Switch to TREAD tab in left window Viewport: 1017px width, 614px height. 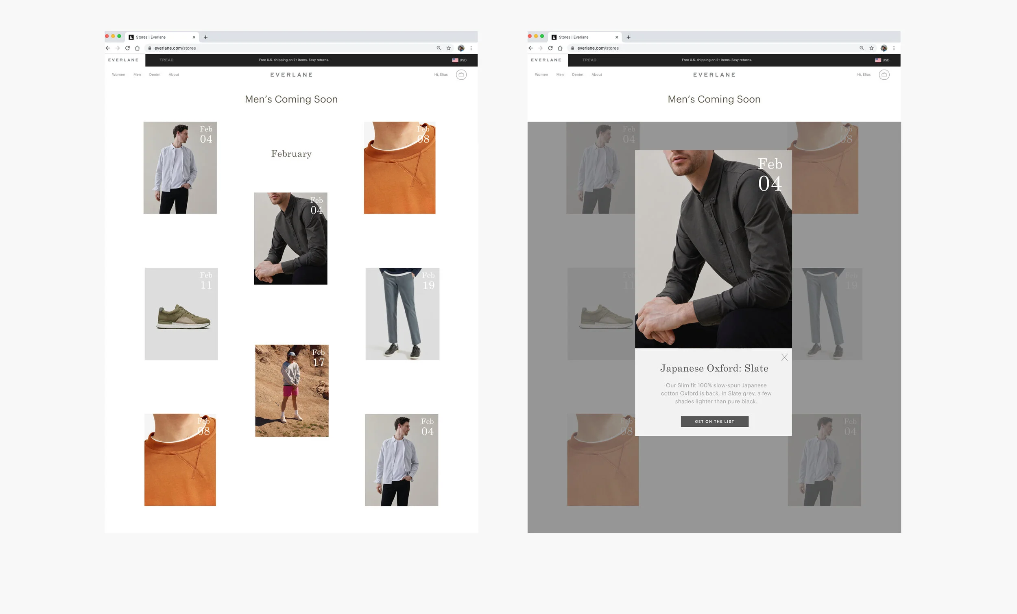166,60
